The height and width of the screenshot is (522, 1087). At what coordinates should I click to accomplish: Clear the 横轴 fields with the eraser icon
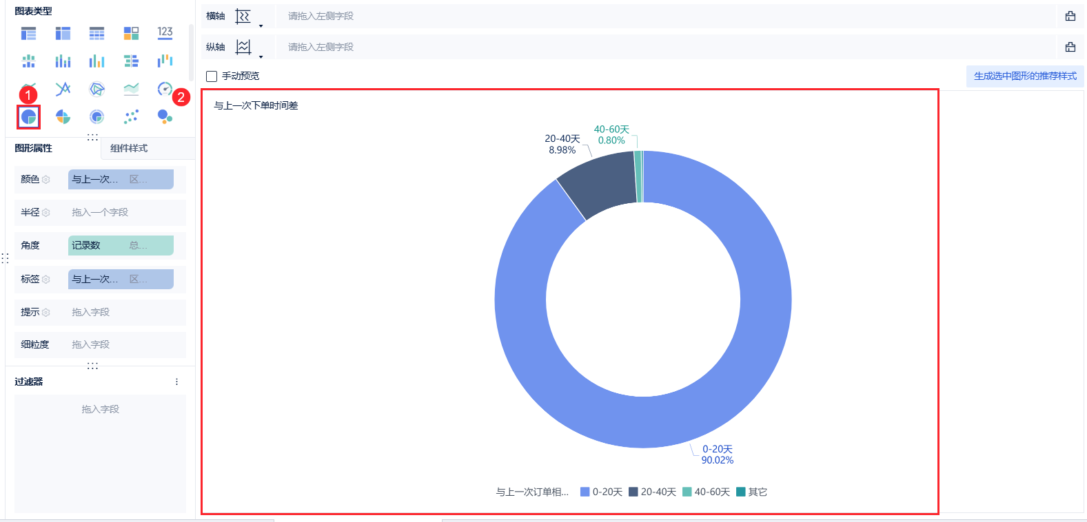click(1070, 16)
